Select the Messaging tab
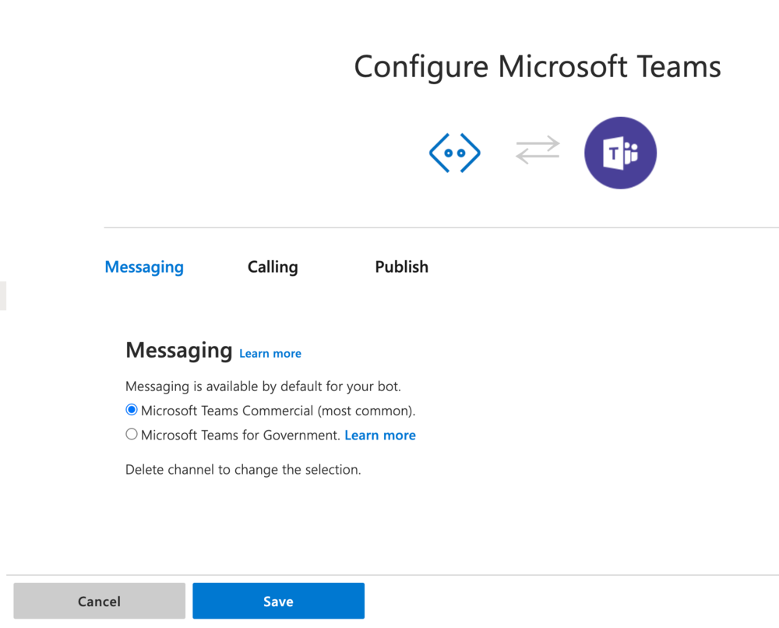Viewport: 779px width, 628px height. point(143,266)
